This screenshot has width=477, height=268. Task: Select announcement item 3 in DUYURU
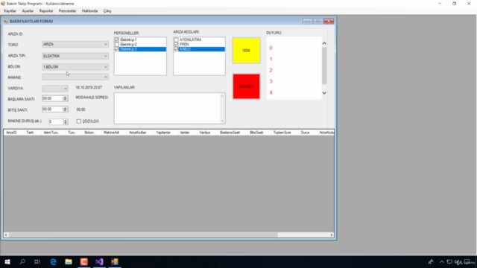271,81
